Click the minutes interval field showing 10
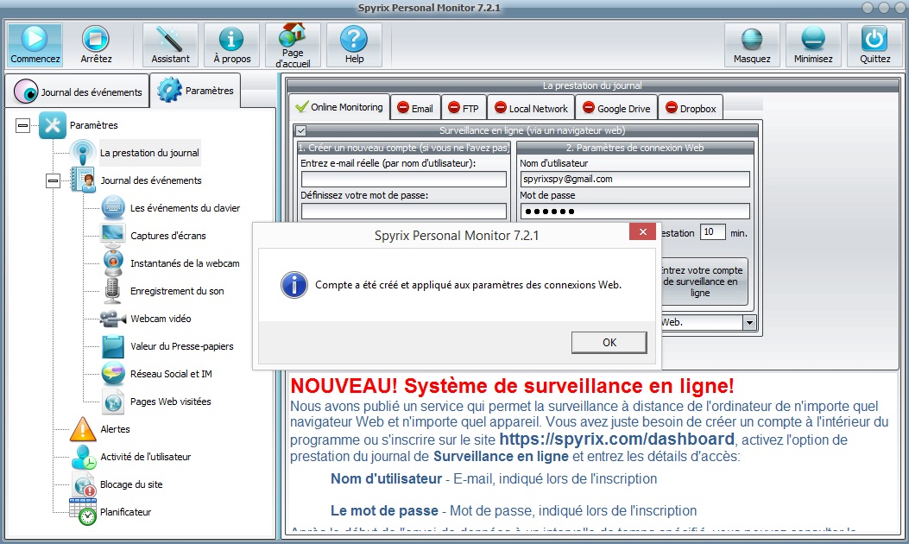The image size is (909, 544). coord(712,232)
